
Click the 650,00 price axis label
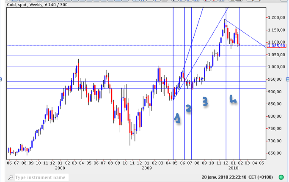pyautogui.click(x=278, y=153)
